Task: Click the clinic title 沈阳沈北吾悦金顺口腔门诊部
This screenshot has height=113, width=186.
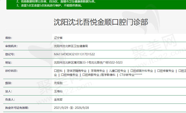Action: tap(101, 22)
